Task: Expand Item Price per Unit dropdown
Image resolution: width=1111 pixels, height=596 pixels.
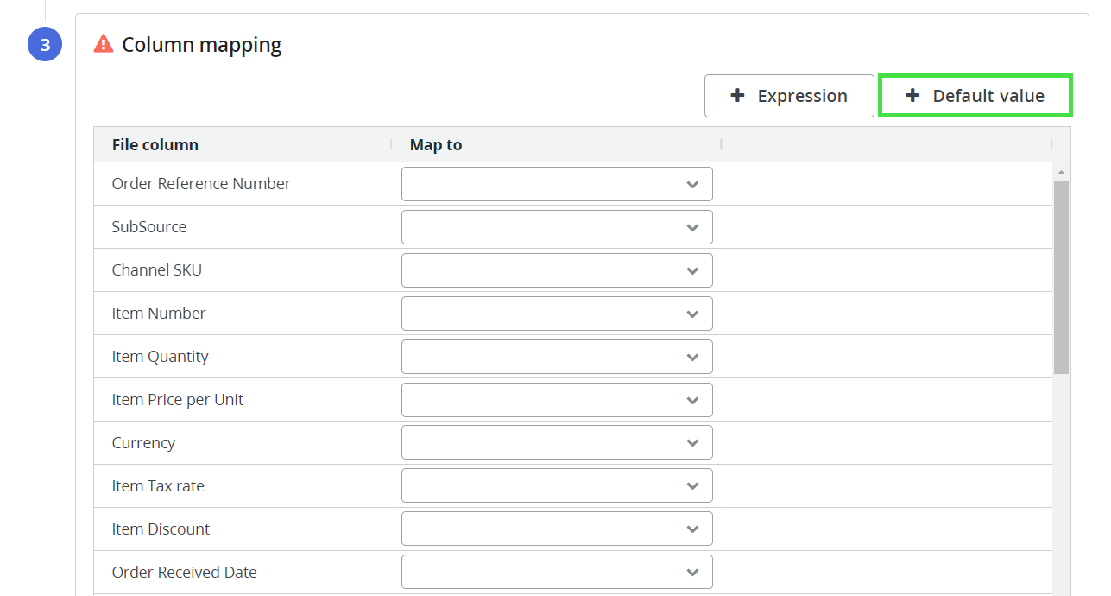Action: (557, 400)
